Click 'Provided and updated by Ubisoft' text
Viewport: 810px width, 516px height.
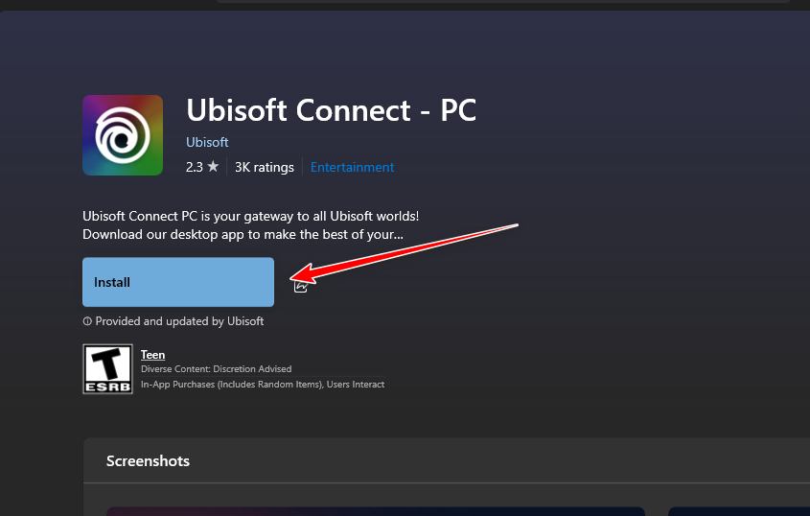pos(179,321)
